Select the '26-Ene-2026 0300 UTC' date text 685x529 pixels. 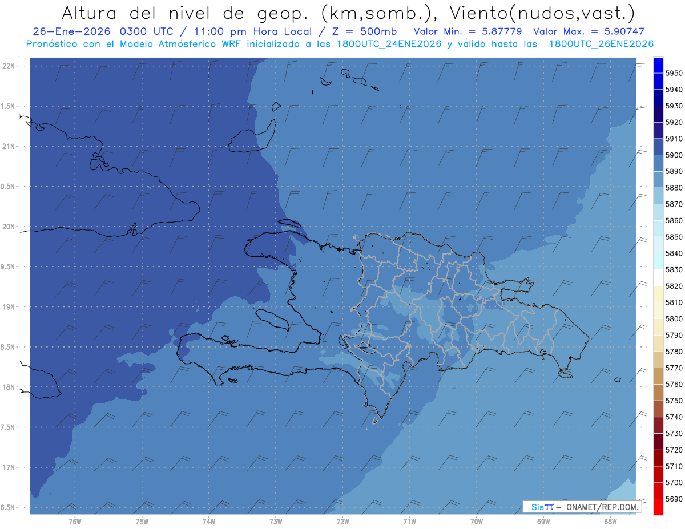pos(103,31)
